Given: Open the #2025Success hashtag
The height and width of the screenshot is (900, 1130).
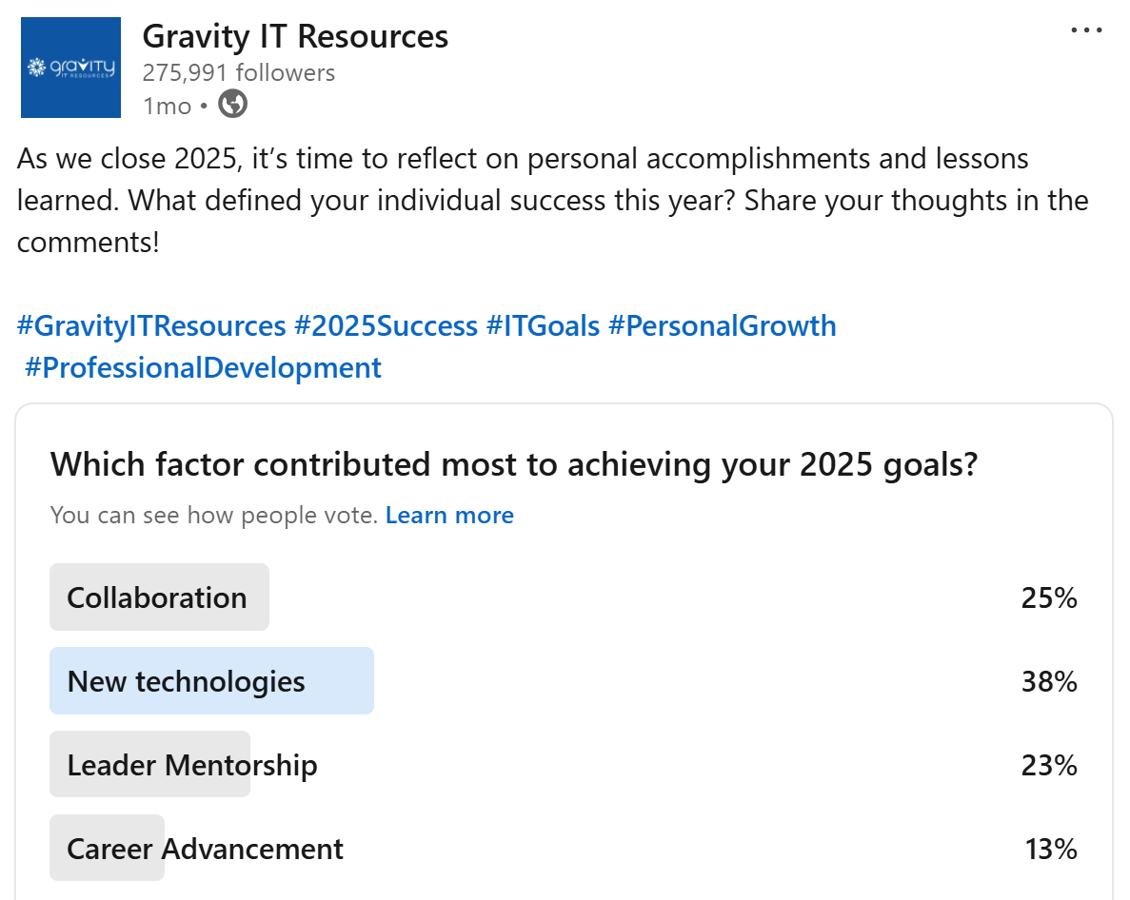Looking at the screenshot, I should tap(386, 326).
